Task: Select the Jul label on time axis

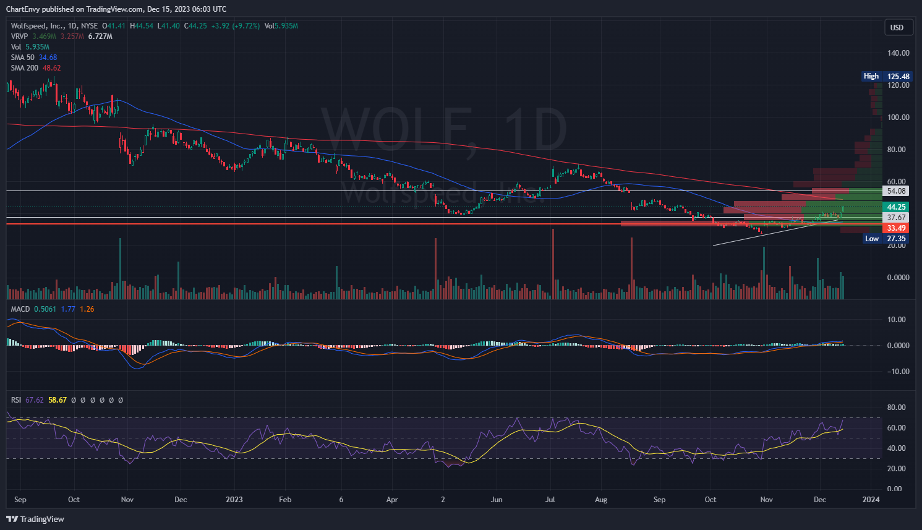Action: pyautogui.click(x=550, y=500)
